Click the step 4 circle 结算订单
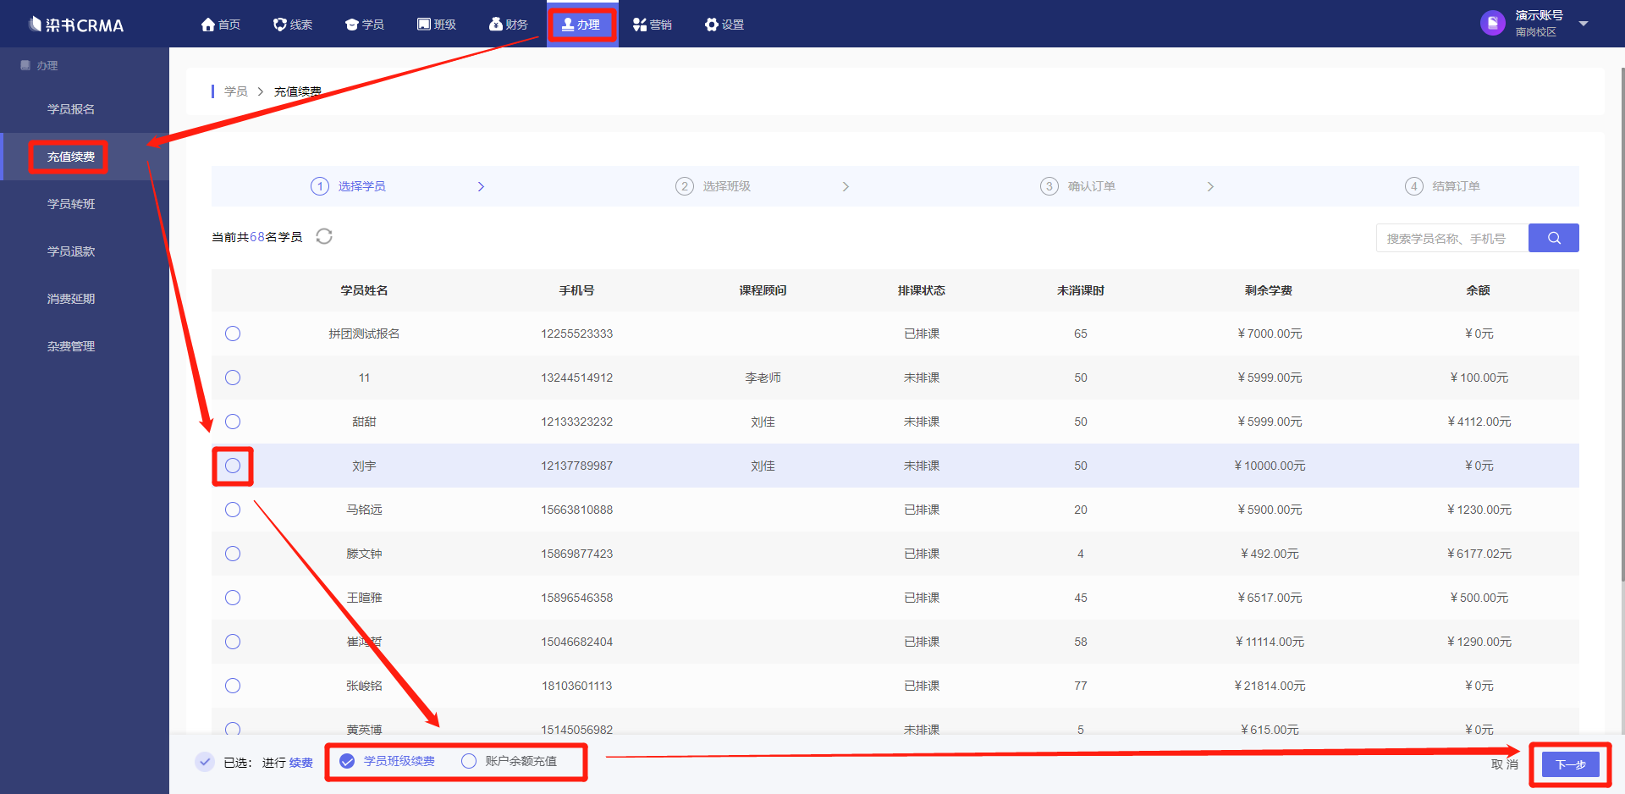 (x=1414, y=186)
